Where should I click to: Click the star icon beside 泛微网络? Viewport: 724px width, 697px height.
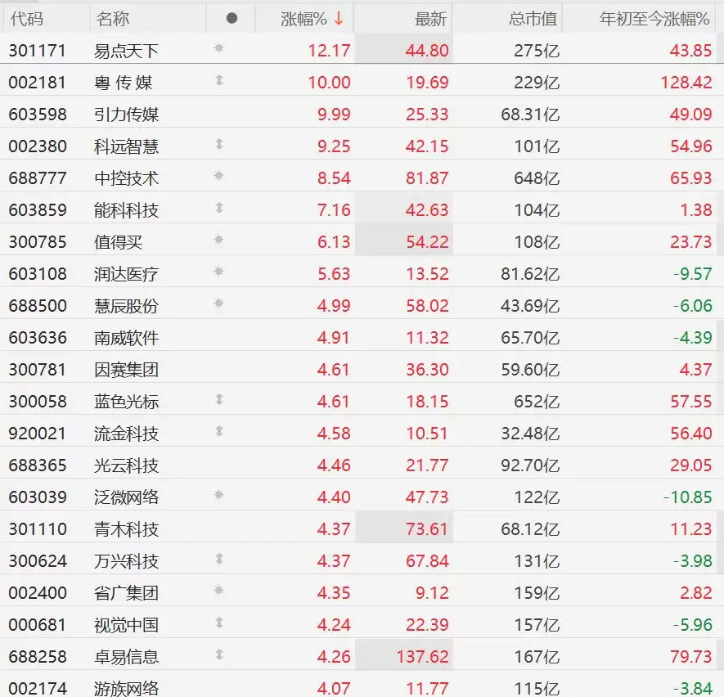pos(219,495)
